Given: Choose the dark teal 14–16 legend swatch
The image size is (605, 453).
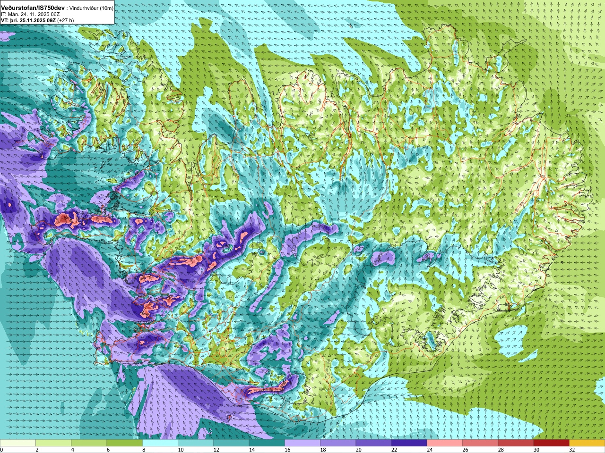Looking at the screenshot, I should [267, 443].
